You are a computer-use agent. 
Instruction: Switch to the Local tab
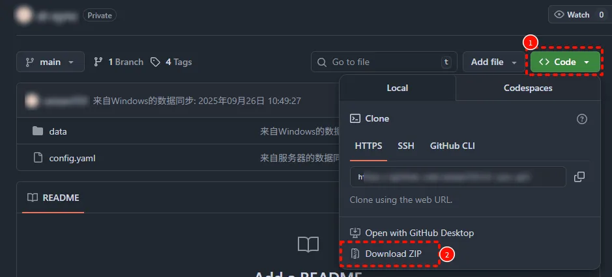(398, 88)
